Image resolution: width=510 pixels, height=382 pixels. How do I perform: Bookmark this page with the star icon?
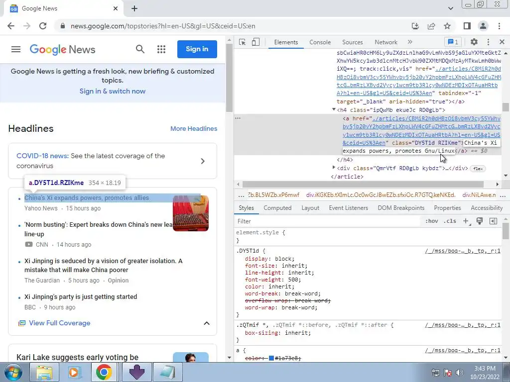(447, 26)
